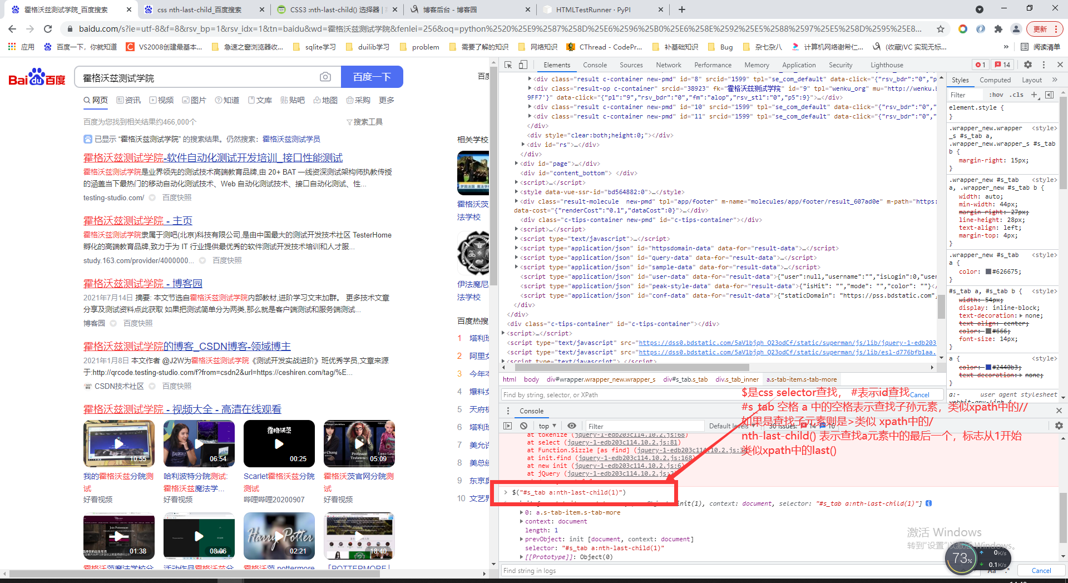Activate the DevTools element inspector picker

coord(508,65)
